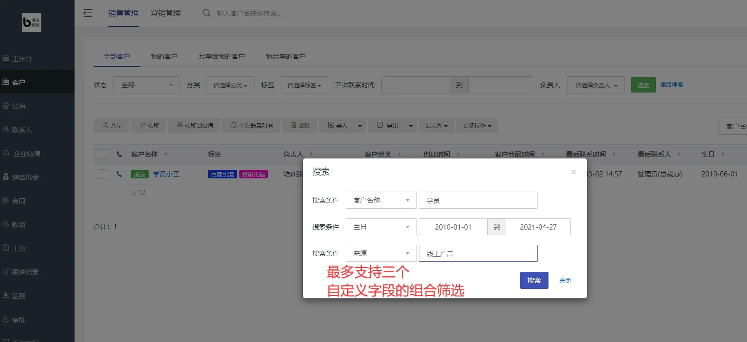Select the 我共享的客户 tab

(286, 56)
